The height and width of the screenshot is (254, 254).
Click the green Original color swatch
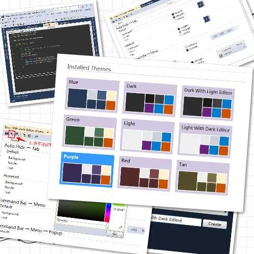tap(119, 205)
